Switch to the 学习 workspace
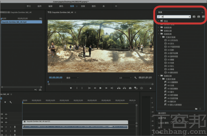The width and height of the screenshot is (207, 136). click(29, 6)
